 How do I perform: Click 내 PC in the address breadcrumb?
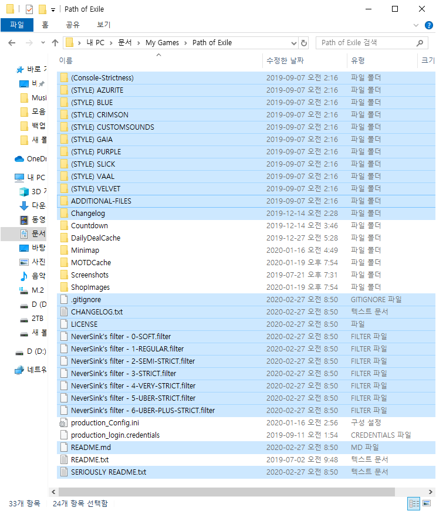click(96, 43)
